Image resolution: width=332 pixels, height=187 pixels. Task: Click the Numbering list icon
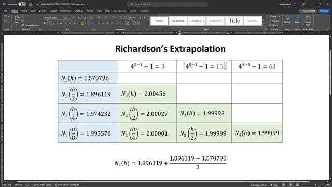pyautogui.click(x=106, y=18)
